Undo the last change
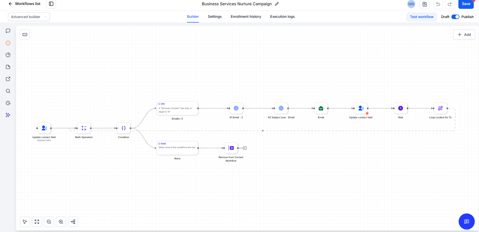479x232 pixels. tap(438, 4)
